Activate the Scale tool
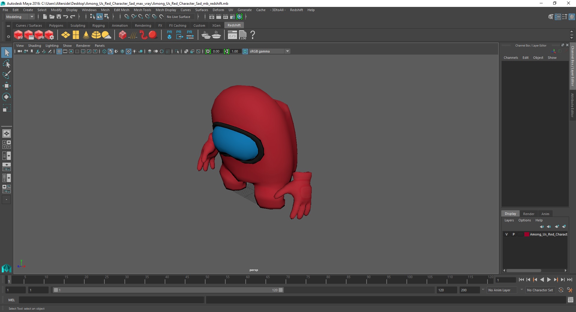Image resolution: width=576 pixels, height=312 pixels. pos(7,108)
